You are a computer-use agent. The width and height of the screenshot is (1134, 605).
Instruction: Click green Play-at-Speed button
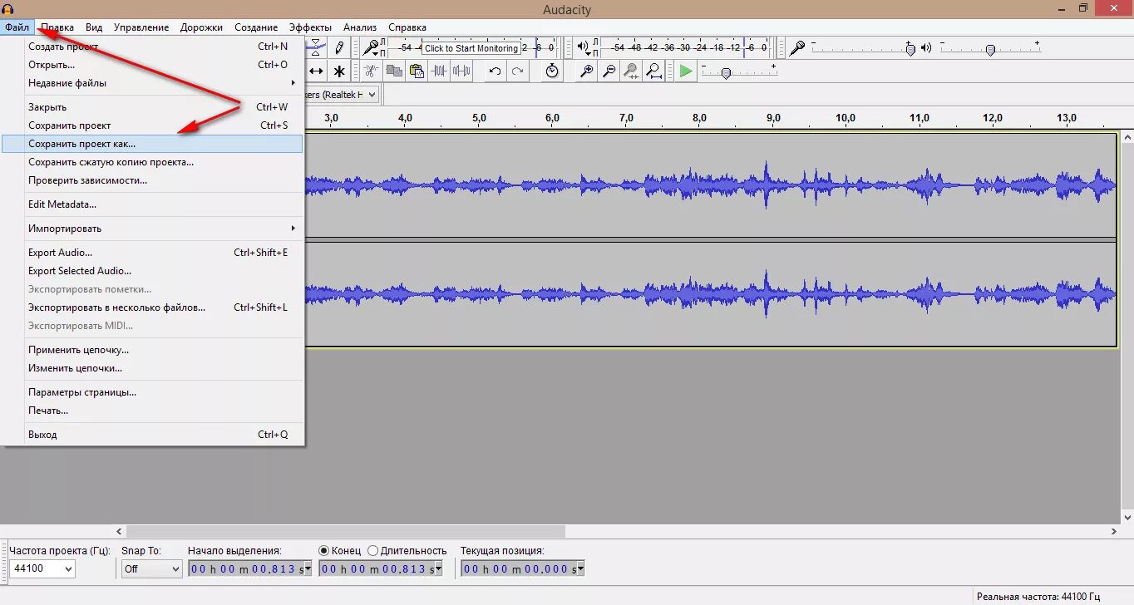685,71
